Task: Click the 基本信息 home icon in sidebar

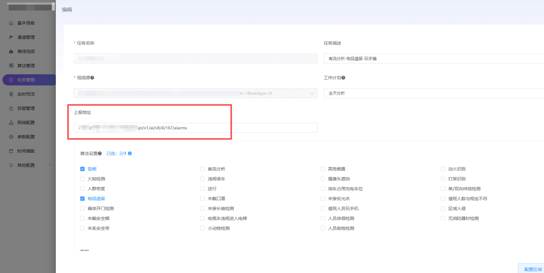Action: pyautogui.click(x=11, y=23)
